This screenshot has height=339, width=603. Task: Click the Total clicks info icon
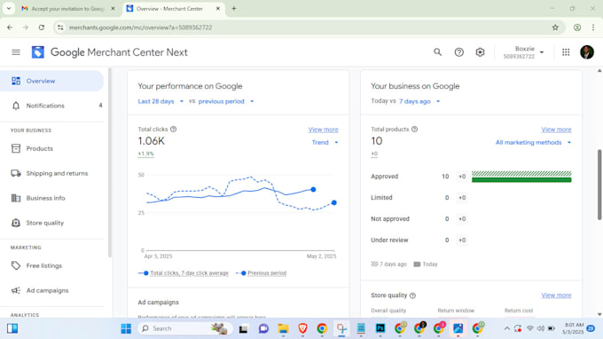(x=174, y=130)
